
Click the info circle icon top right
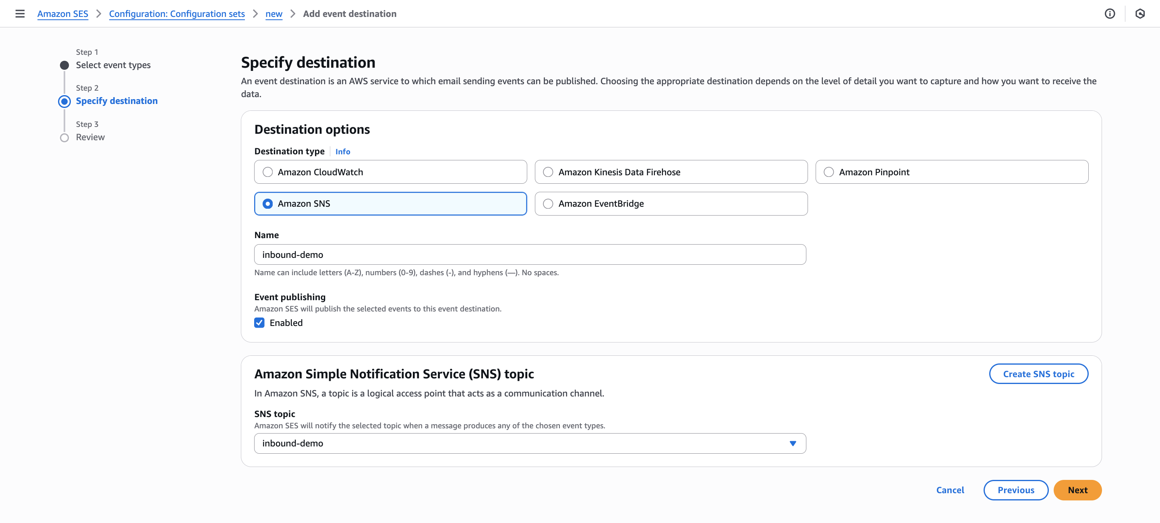tap(1110, 14)
